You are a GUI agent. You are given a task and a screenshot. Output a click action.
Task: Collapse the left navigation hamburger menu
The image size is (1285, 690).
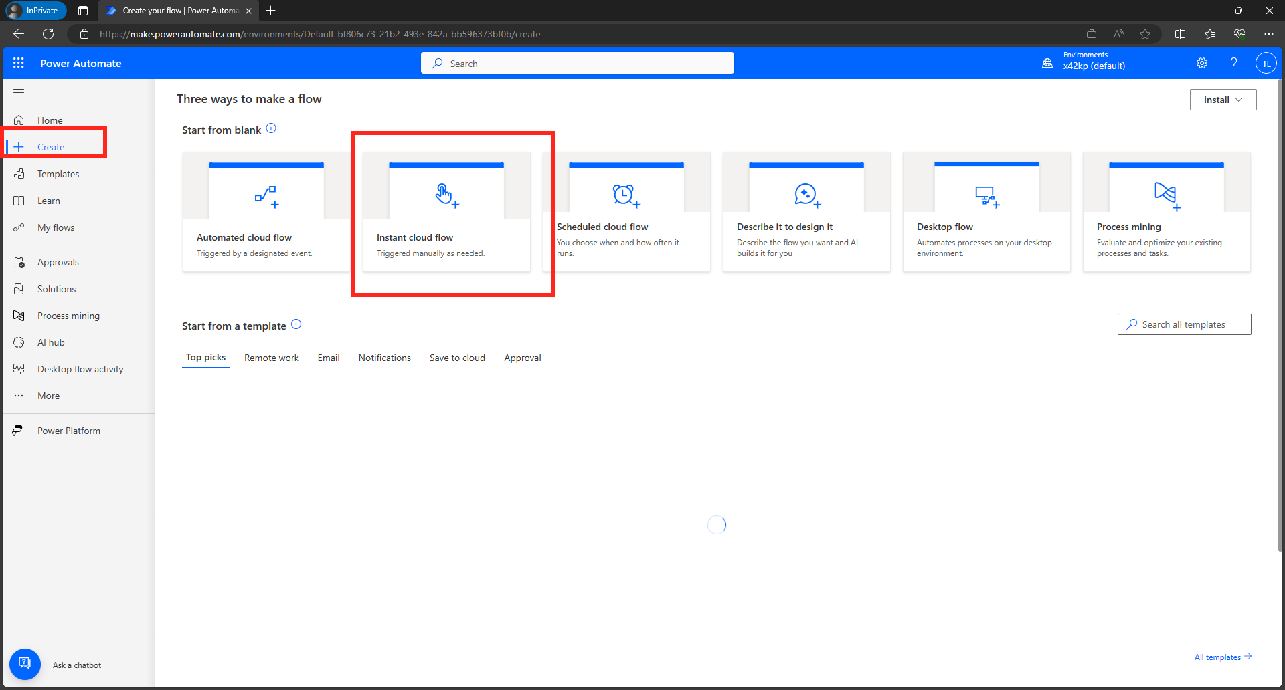(x=19, y=93)
